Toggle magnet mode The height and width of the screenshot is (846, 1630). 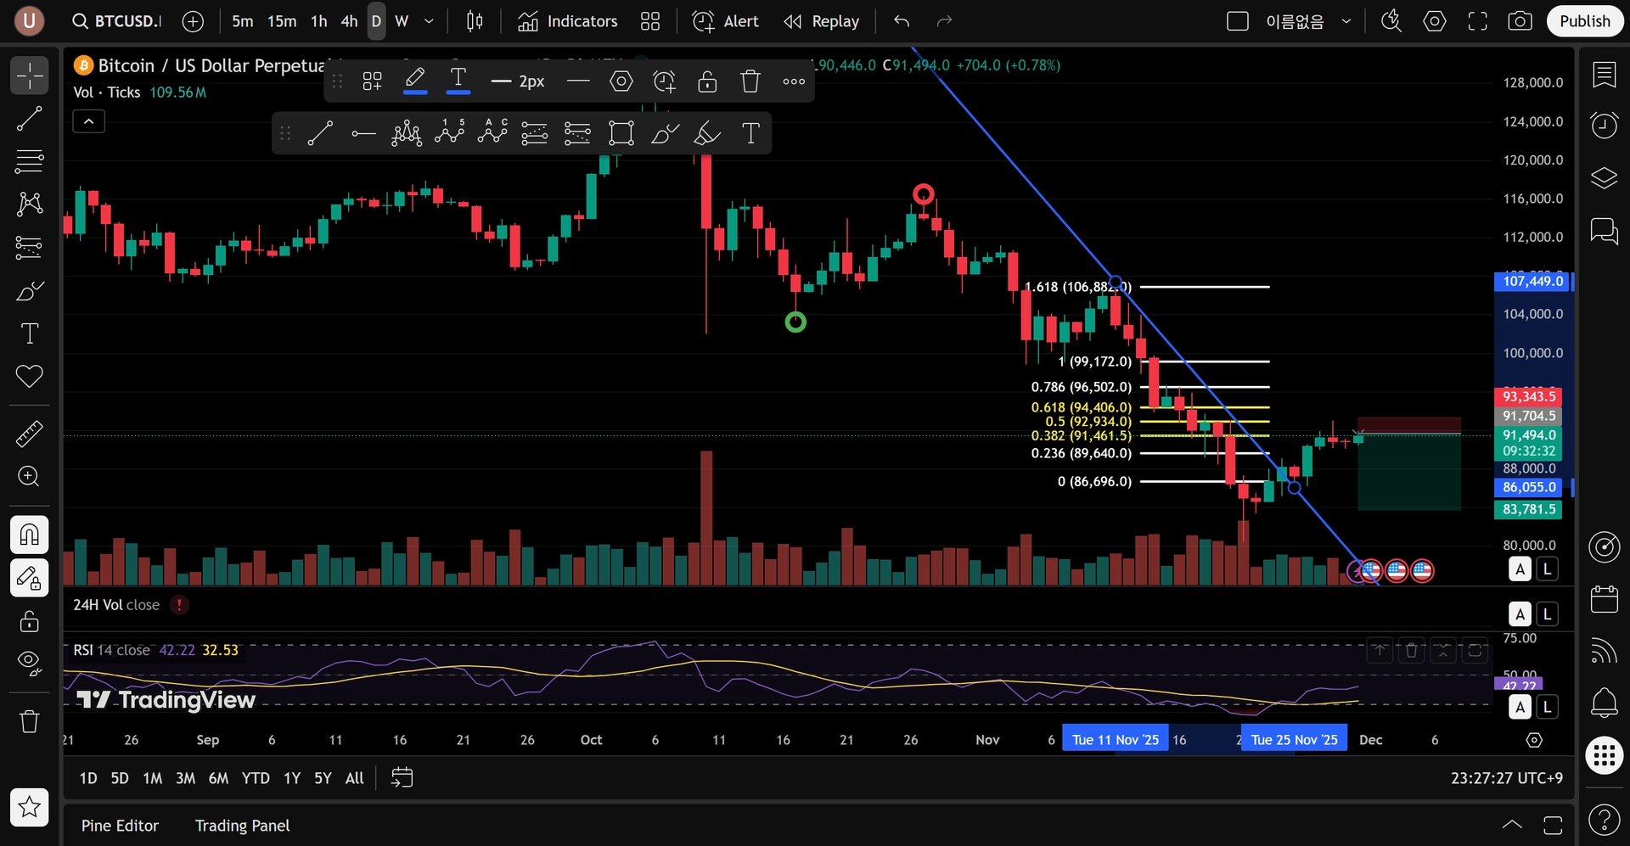tap(30, 535)
